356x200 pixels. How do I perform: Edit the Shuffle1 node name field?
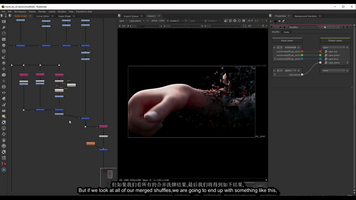pyautogui.click(x=302, y=27)
